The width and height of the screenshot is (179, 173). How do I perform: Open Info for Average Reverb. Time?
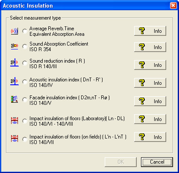coord(150,31)
